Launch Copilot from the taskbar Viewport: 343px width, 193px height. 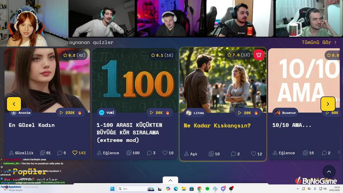tap(168, 189)
